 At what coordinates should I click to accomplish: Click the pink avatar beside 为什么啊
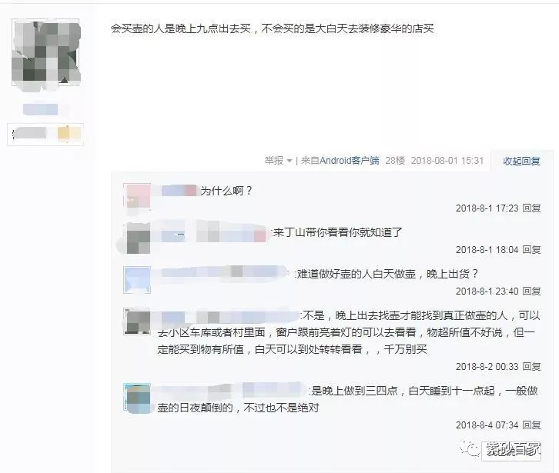click(137, 196)
